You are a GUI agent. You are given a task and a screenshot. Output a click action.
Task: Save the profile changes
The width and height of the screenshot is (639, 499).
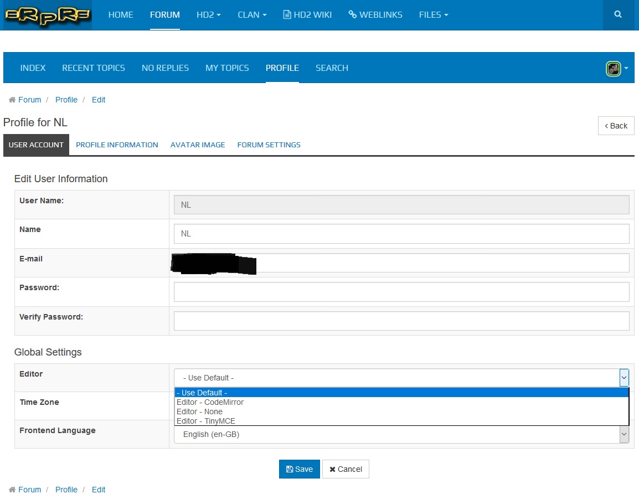click(299, 469)
